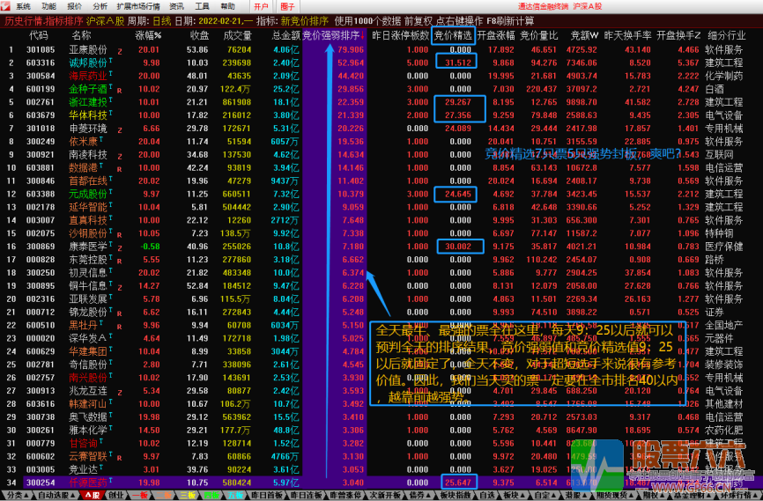The image size is (763, 501).
Task: Click the 圈子 button in the toolbar
Action: 287,6
